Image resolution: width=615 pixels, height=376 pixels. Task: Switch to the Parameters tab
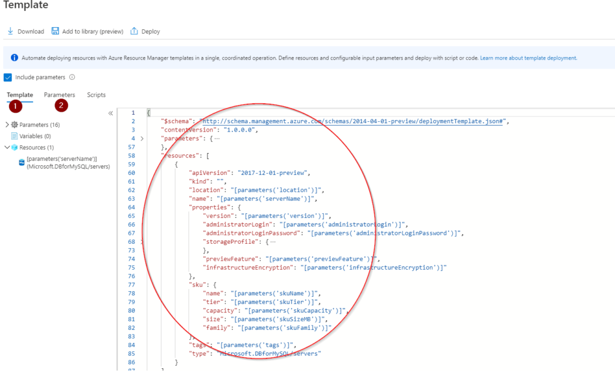click(x=59, y=95)
